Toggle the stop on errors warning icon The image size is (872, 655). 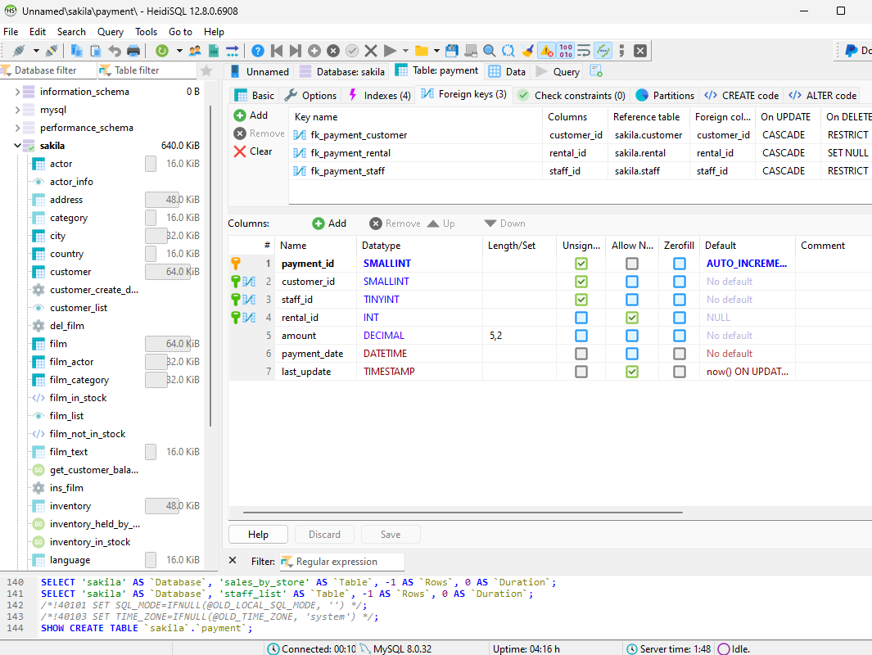547,51
